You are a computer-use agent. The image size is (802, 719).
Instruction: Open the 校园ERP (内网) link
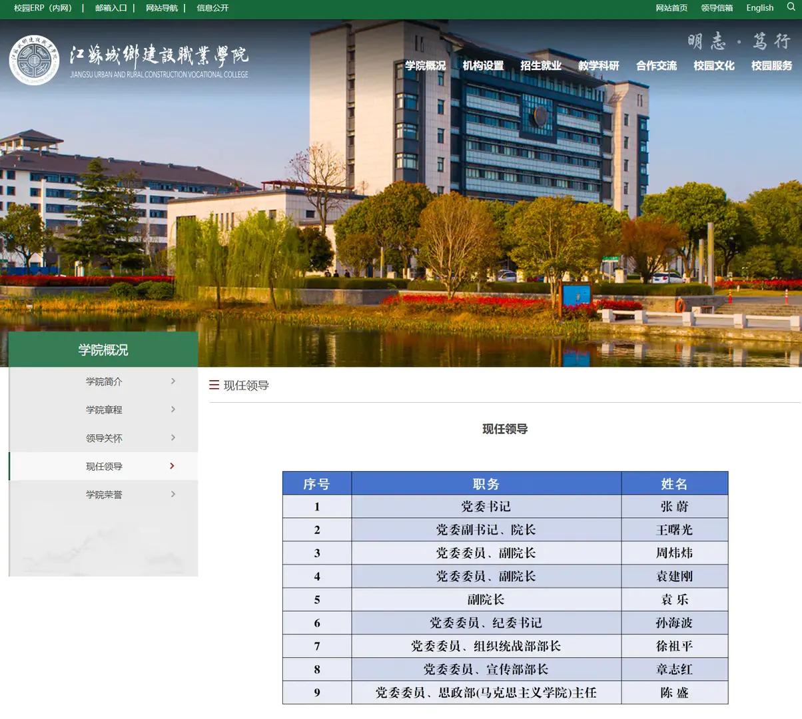[x=43, y=8]
